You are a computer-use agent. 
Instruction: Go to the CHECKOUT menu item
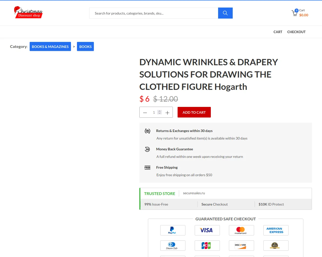coord(296,32)
